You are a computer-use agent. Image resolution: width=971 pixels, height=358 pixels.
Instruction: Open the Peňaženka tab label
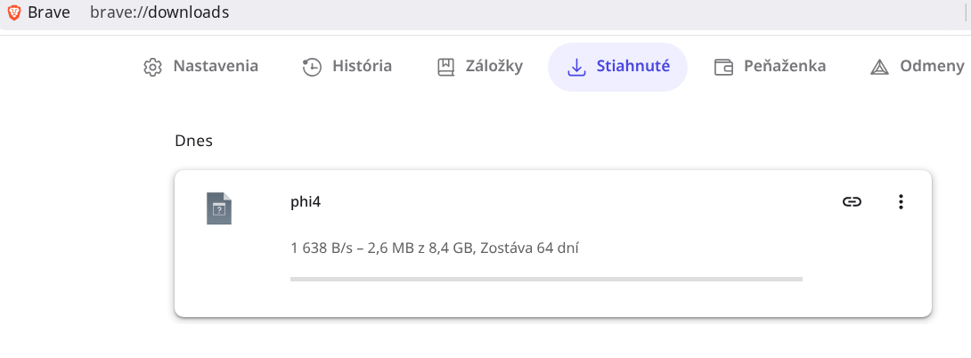pos(785,66)
